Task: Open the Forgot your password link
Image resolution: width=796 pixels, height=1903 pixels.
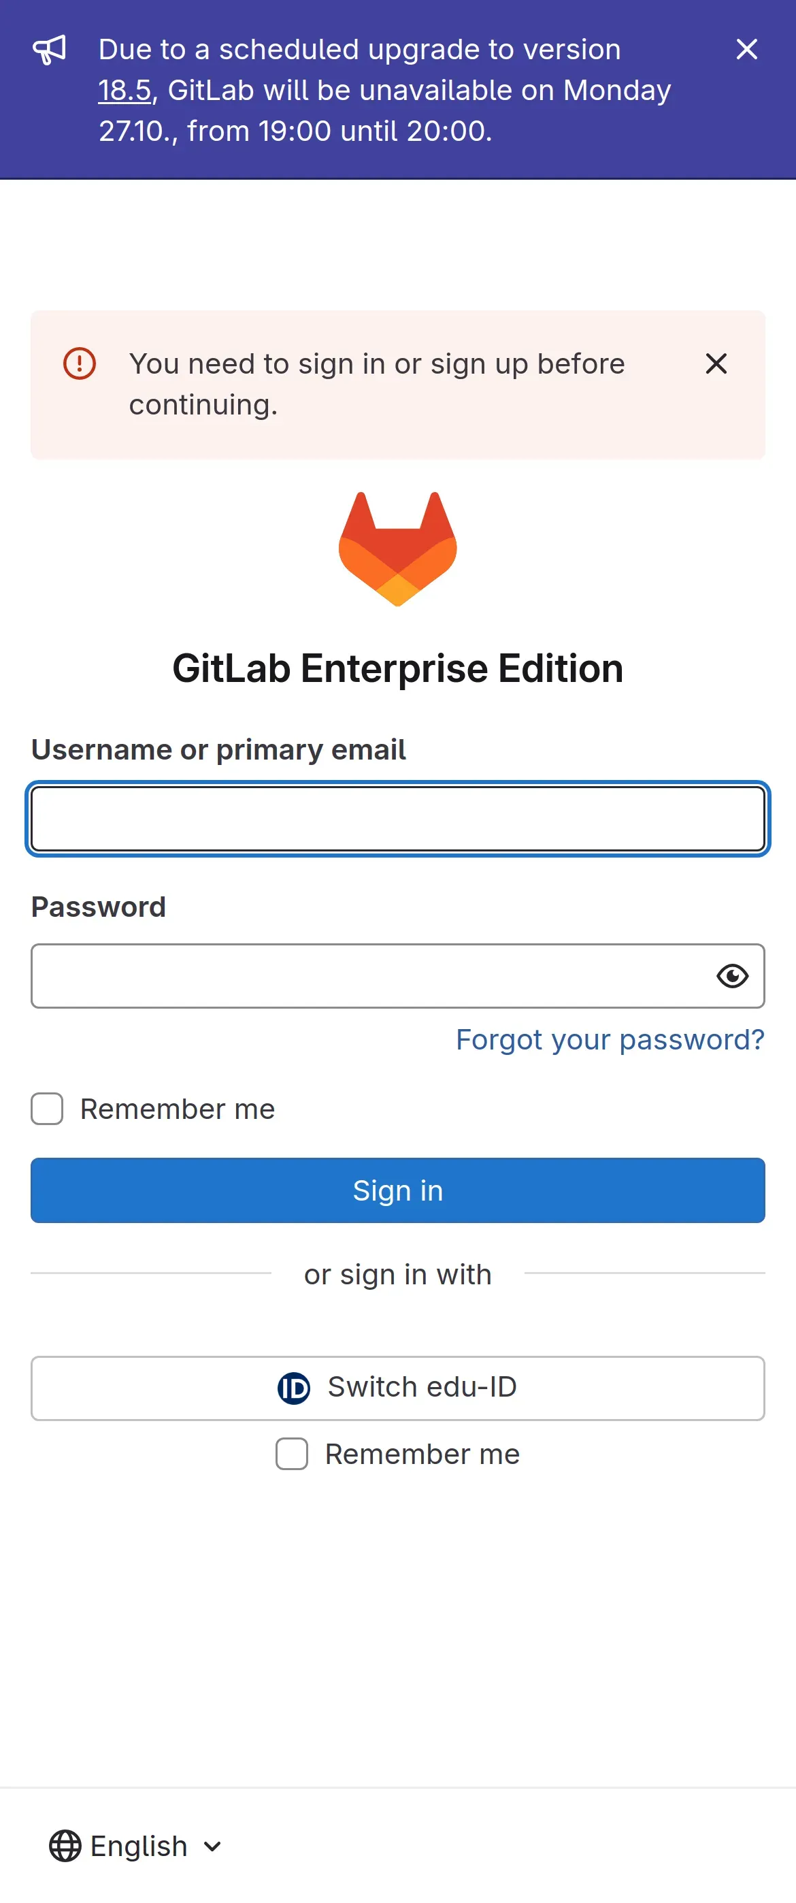Action: 609,1039
